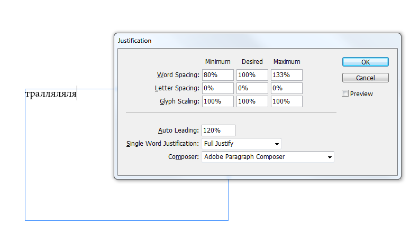Click the Glyph Scaling Minimum field
Viewport: 419px width, 234px height.
click(x=217, y=101)
